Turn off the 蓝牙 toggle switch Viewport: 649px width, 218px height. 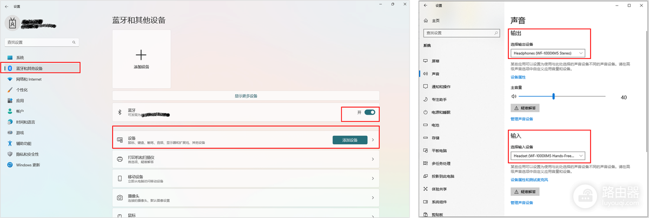point(370,113)
